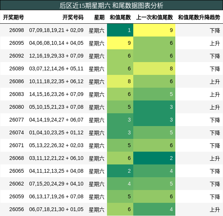Image resolution: width=223 pixels, height=216 pixels.
Task: Click 上一次和值尾数 cell 5 in row 26083
Action: pyautogui.click(x=154, y=94)
